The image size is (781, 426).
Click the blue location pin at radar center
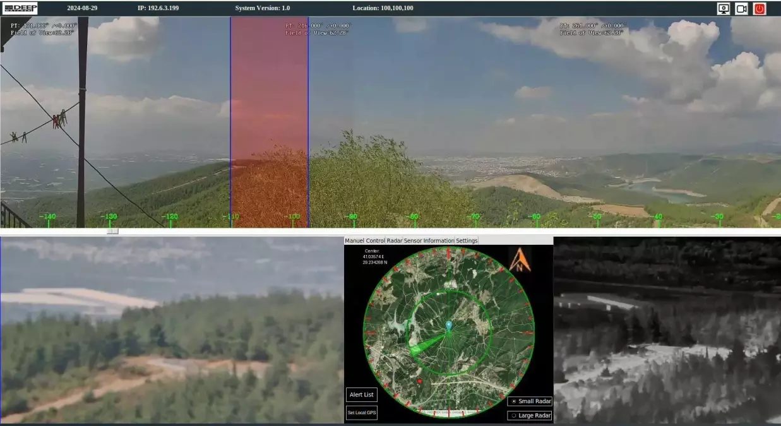coord(449,326)
